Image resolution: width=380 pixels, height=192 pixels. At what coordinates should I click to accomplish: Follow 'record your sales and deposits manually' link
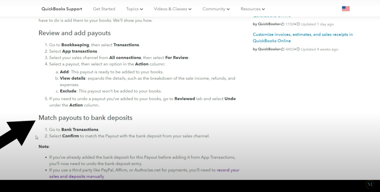pos(144,173)
